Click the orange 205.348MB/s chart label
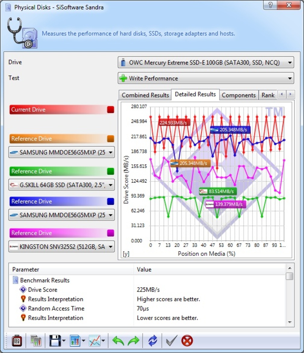The image size is (304, 353). click(190, 163)
